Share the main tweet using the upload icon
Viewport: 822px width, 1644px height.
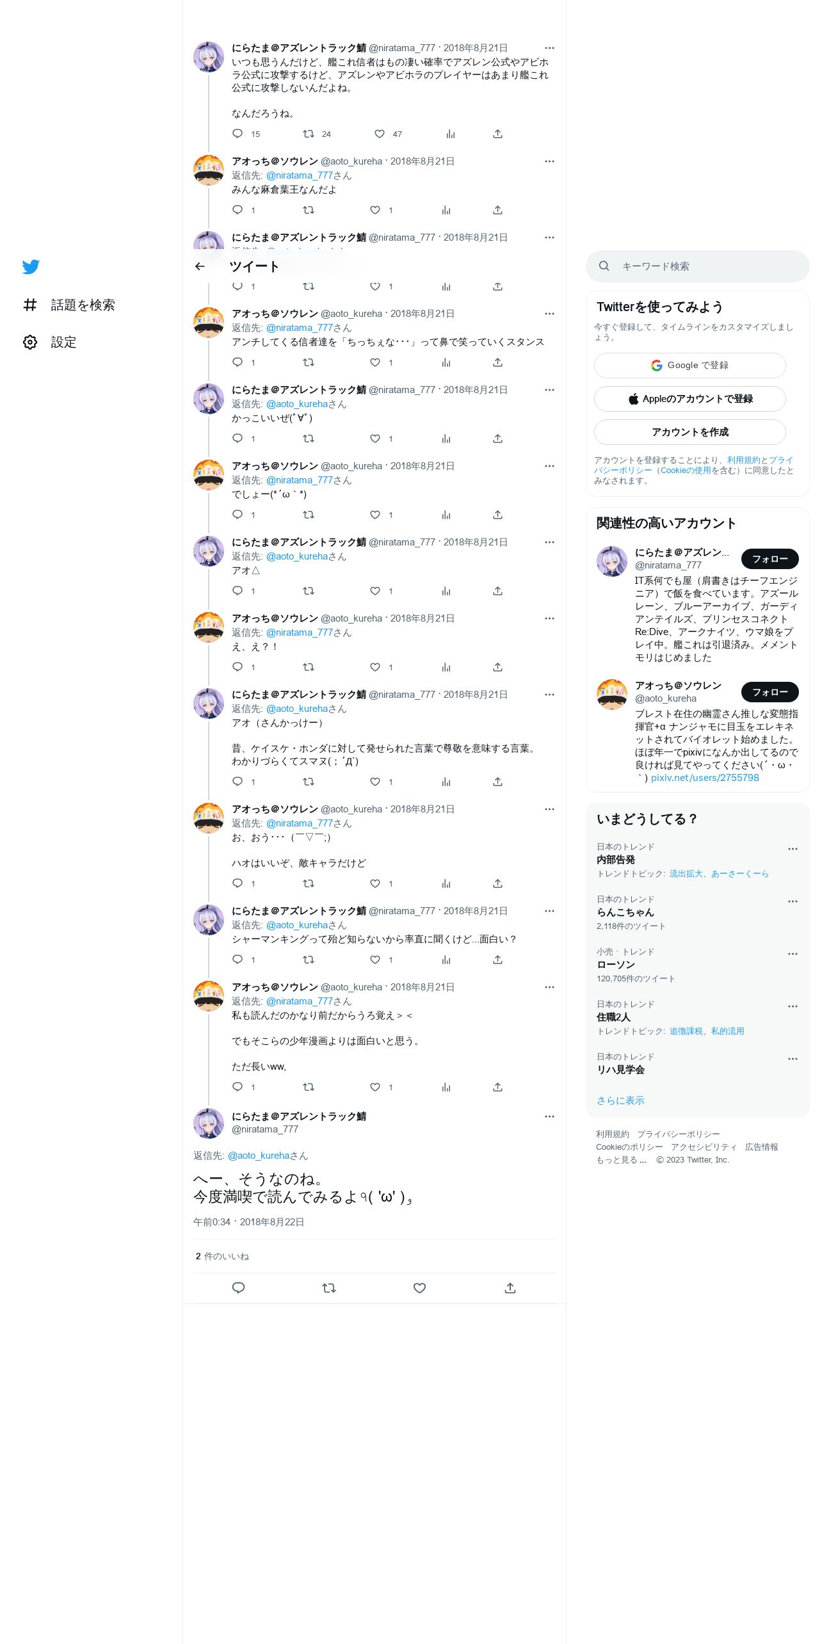pos(510,1288)
